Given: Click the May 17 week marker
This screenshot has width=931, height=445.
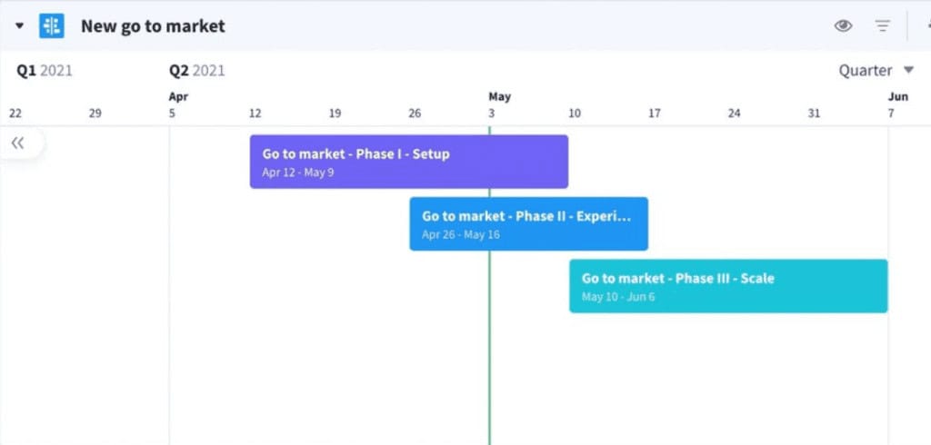Looking at the screenshot, I should pos(655,114).
